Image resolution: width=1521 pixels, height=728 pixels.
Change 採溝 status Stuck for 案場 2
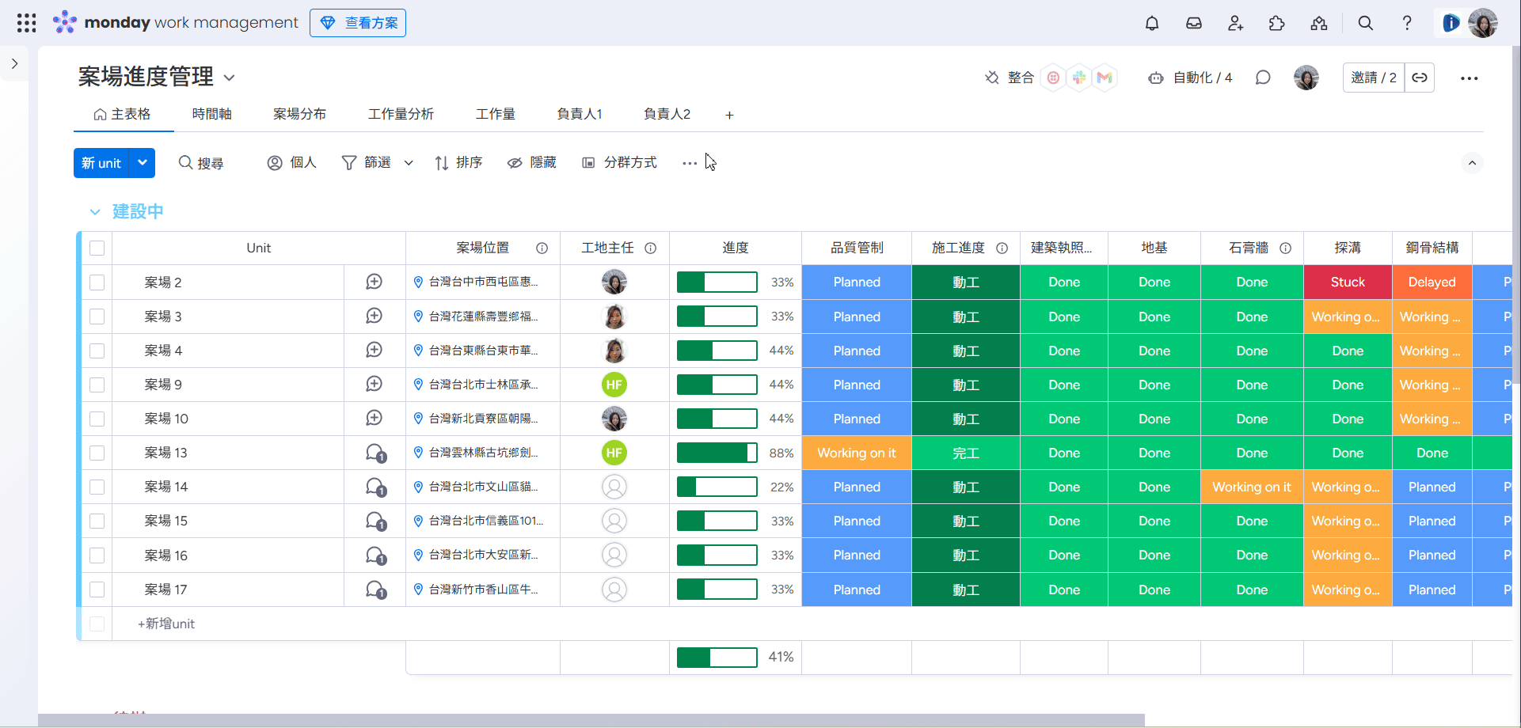click(x=1348, y=282)
